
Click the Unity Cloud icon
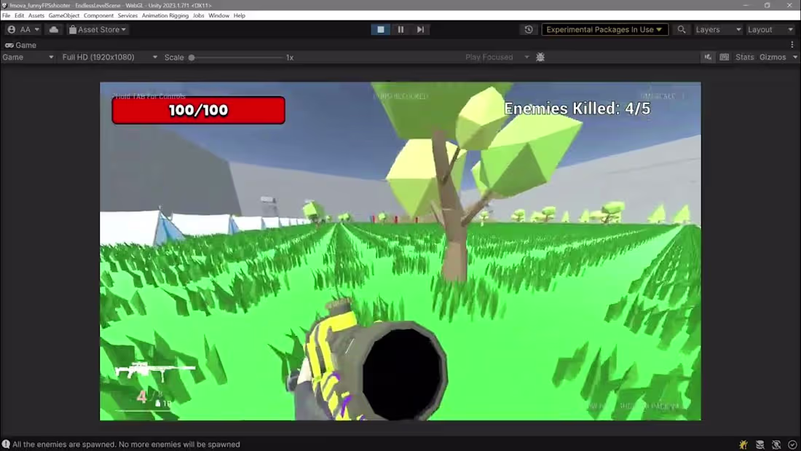point(52,29)
